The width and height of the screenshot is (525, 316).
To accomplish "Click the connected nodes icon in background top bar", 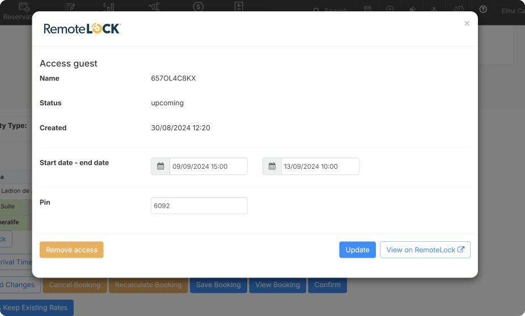I will (x=154, y=6).
